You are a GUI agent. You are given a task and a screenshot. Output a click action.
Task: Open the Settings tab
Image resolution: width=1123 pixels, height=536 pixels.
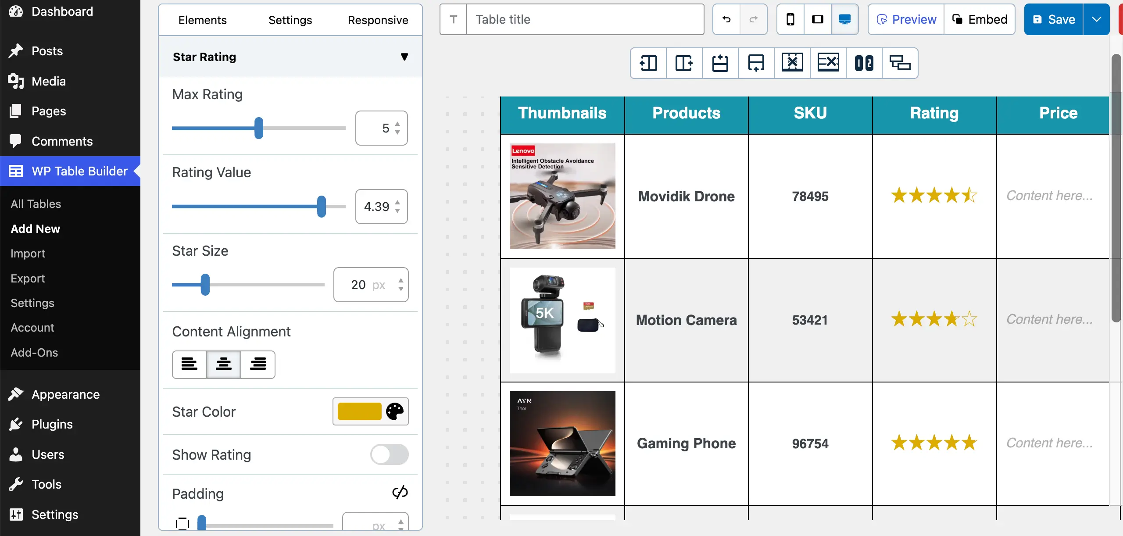point(290,20)
